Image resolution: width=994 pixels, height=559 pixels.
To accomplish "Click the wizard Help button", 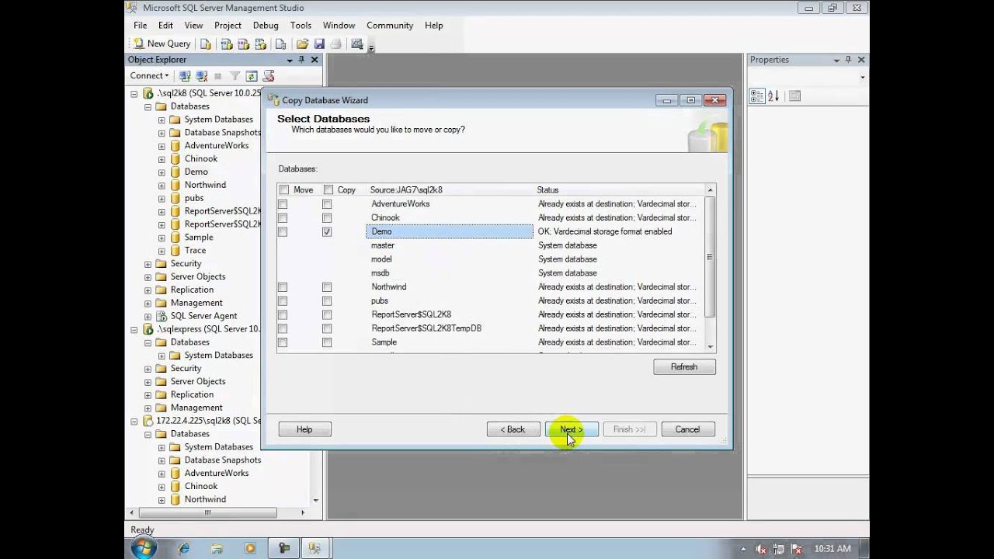I will [304, 429].
